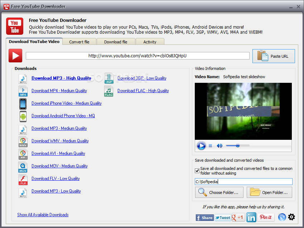Select the Download YouTube Video tab
This screenshot has width=304, height=228.
pos(34,42)
